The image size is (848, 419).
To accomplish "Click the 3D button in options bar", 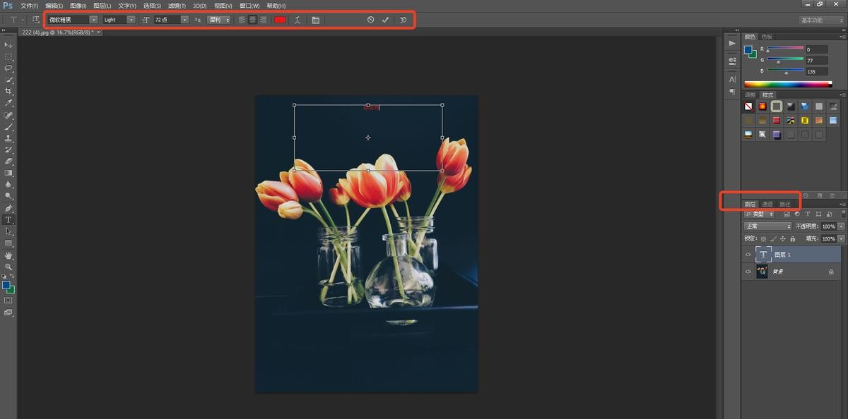I will (x=404, y=20).
